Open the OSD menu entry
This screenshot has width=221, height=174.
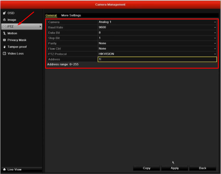point(21,13)
